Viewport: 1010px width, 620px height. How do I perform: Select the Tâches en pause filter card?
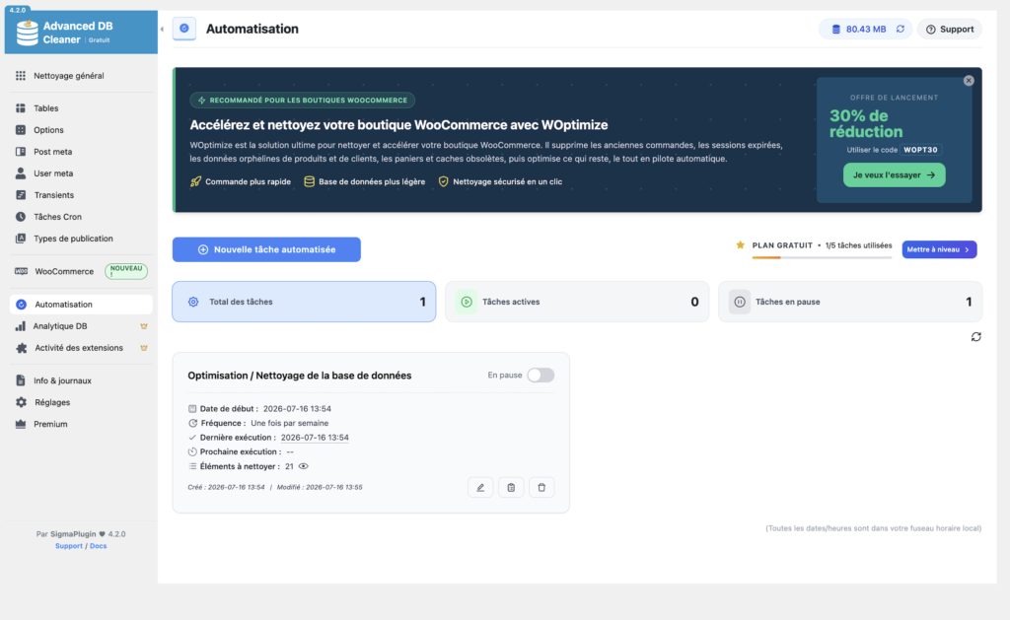850,302
